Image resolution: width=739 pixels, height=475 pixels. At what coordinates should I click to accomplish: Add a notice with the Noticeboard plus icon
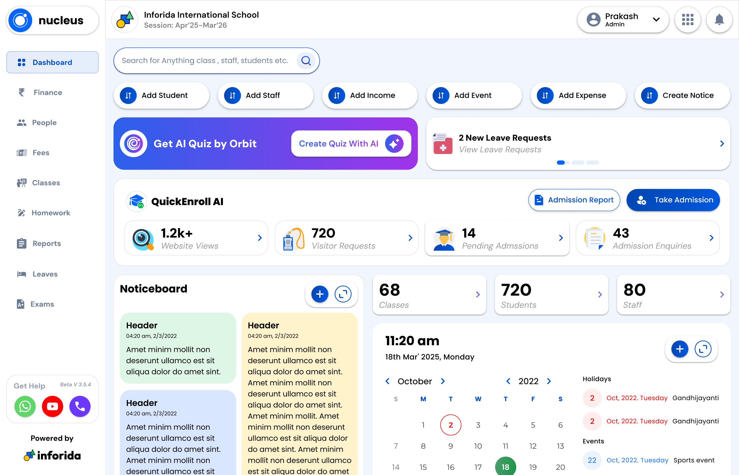[x=319, y=294]
